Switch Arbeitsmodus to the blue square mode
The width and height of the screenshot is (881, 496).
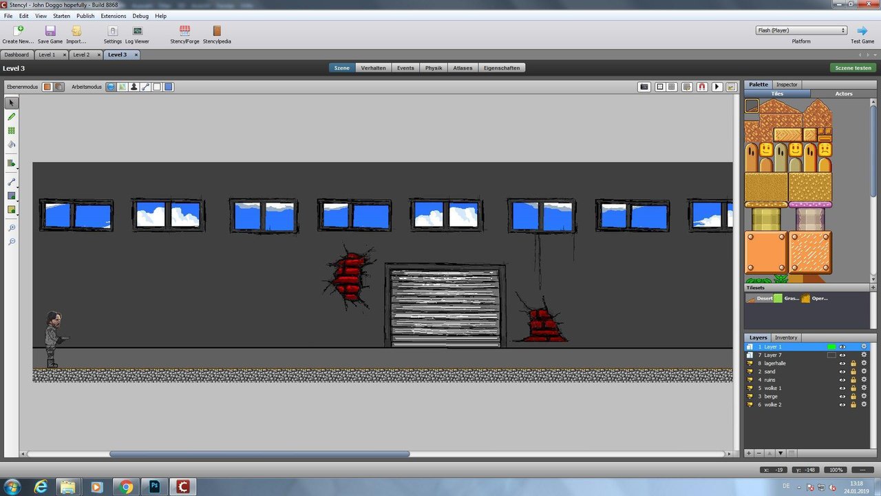click(169, 87)
